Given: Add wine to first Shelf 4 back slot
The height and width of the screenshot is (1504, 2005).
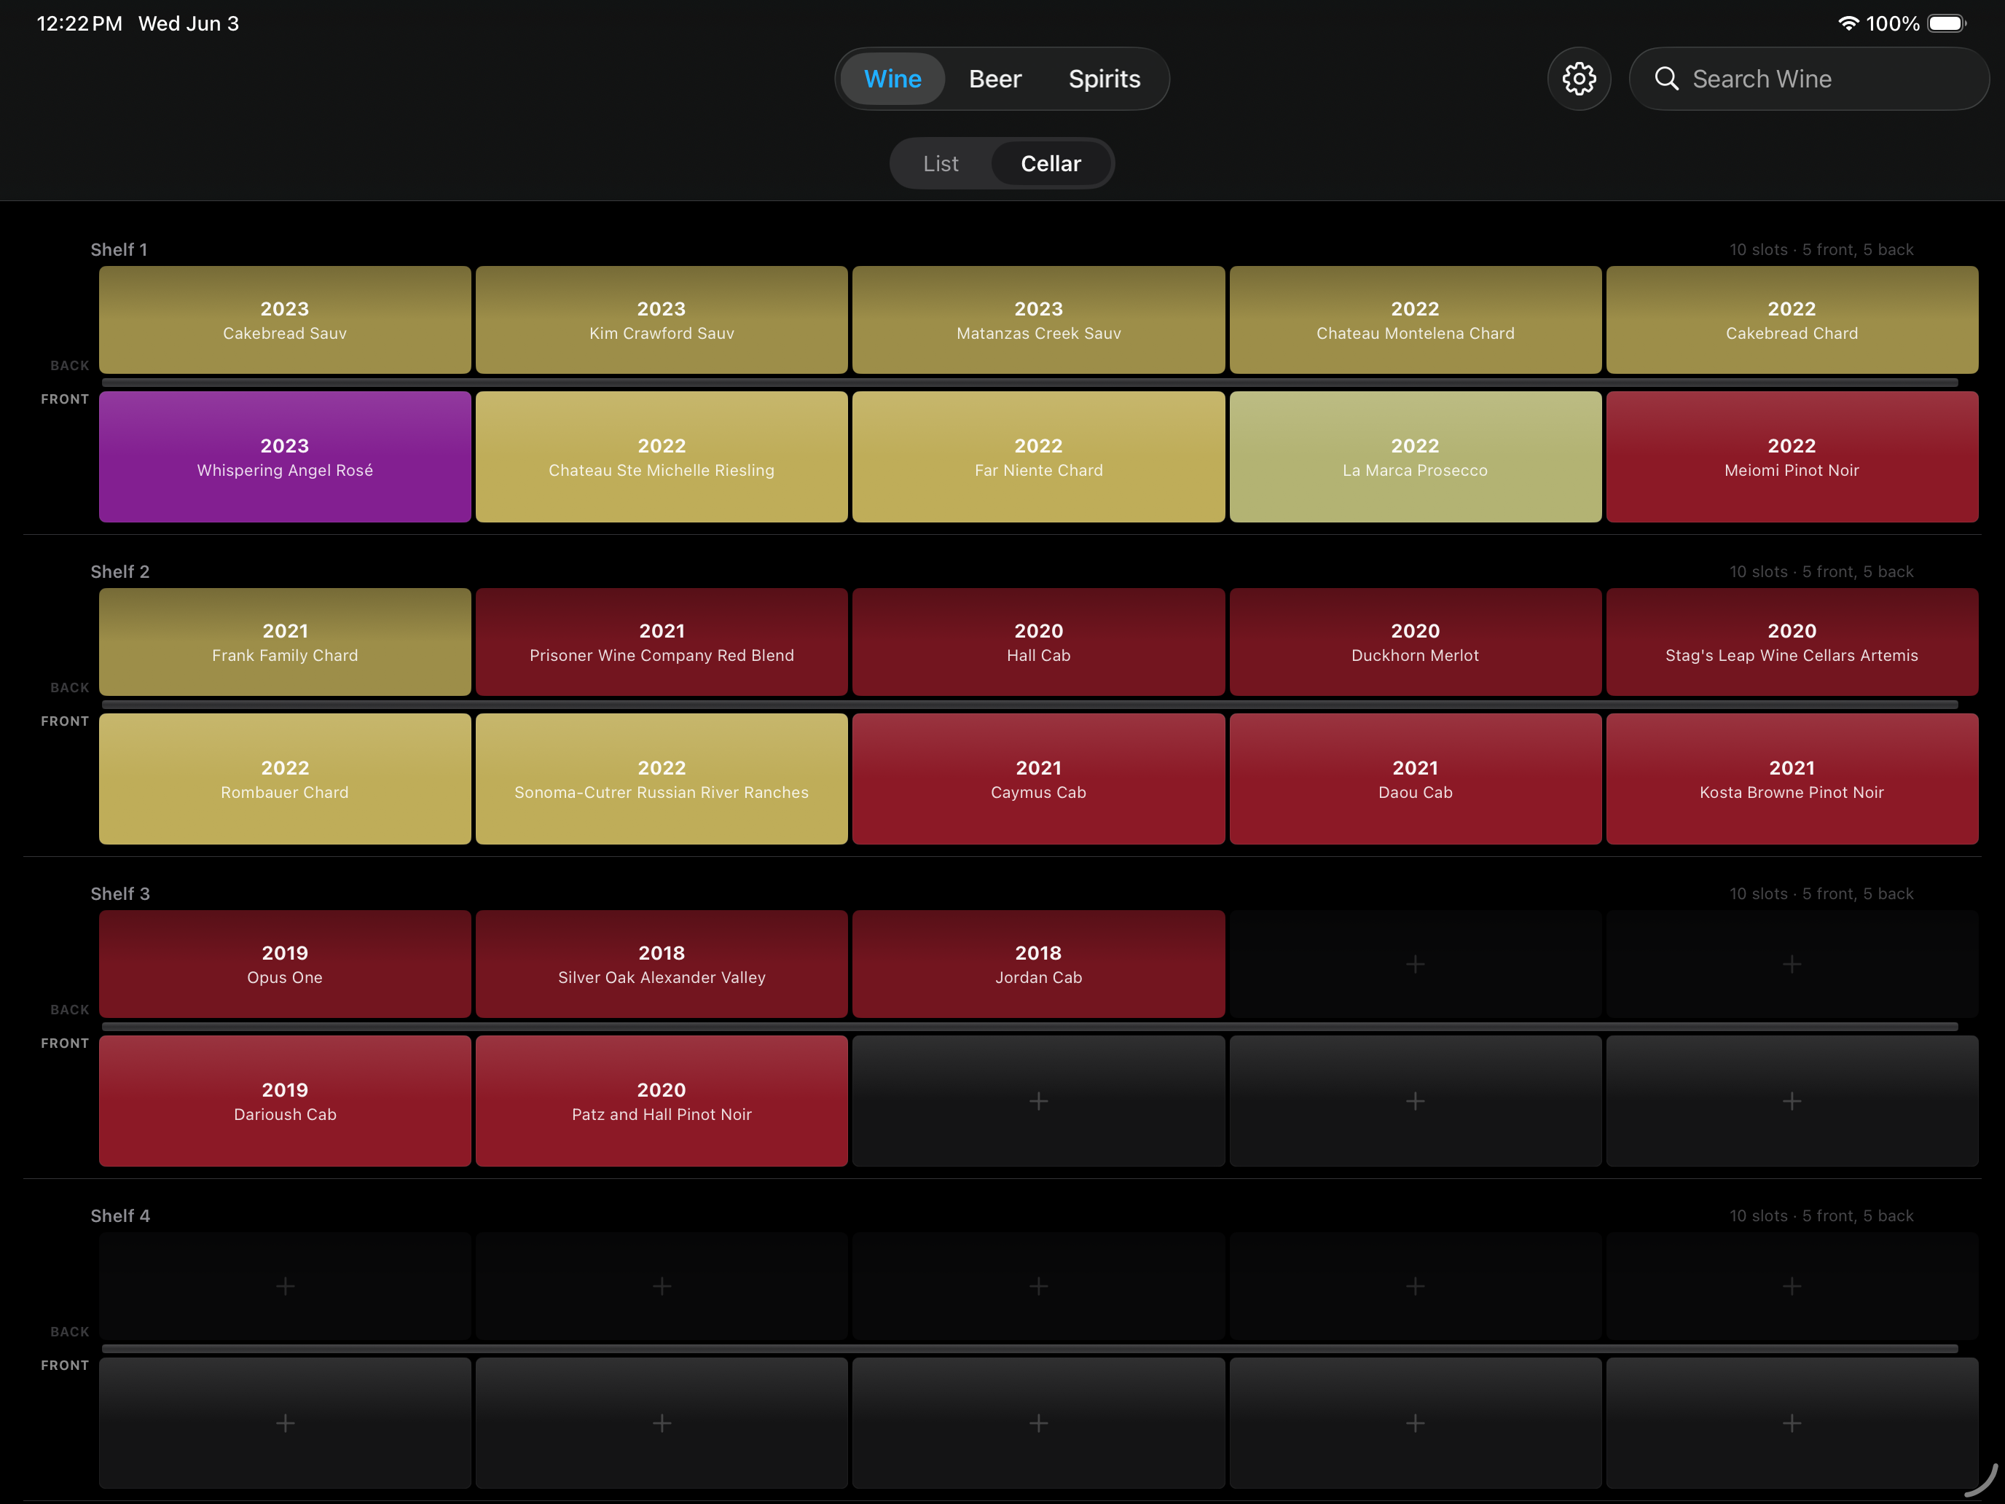Looking at the screenshot, I should click(x=285, y=1286).
